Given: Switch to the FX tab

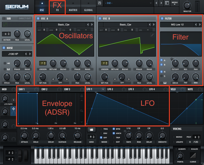Looking at the screenshot, I should [57, 7].
